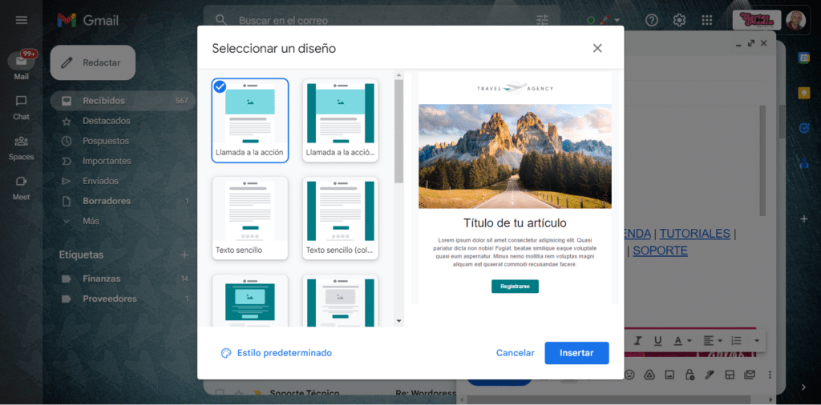
Task: Click the layout list scrollbar thumb
Action: [x=399, y=130]
